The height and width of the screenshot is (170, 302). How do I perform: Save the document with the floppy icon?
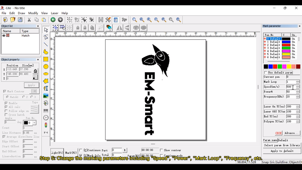click(20, 19)
